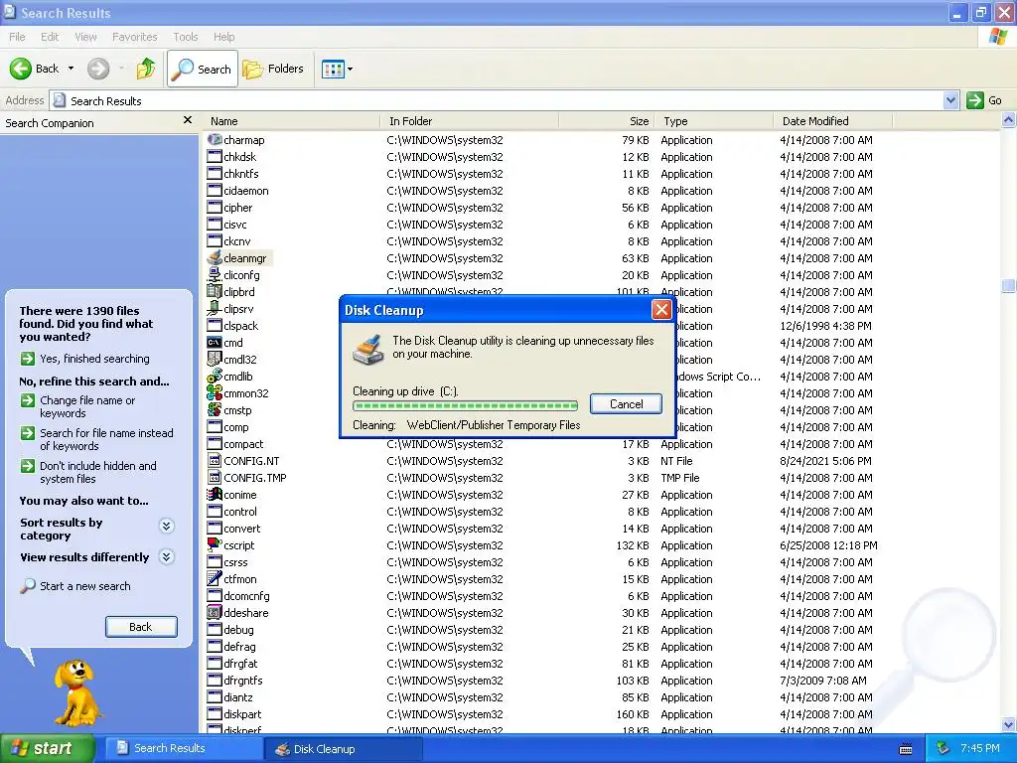Switch to Disk Cleanup taskbar button
Screen dimensions: 1017x763
[343, 749]
